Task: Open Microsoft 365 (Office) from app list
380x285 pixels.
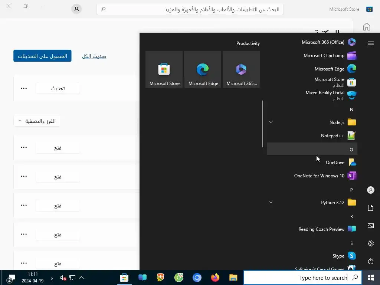Action: point(312,42)
